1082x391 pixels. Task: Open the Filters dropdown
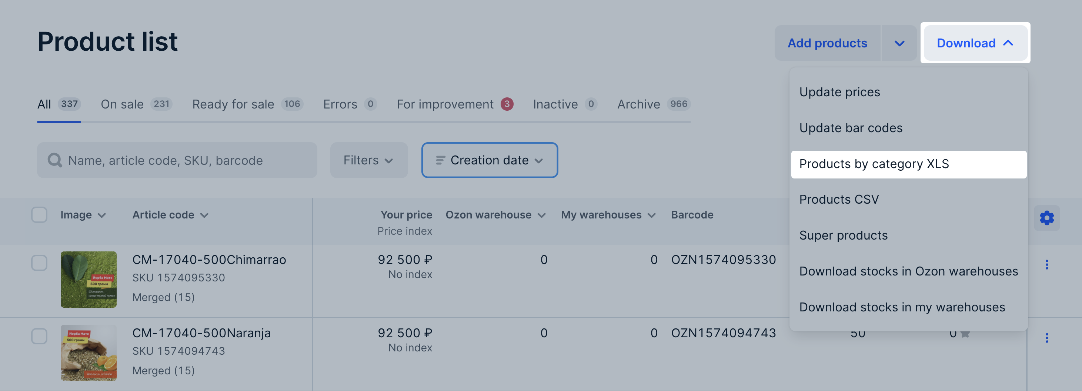pos(368,160)
